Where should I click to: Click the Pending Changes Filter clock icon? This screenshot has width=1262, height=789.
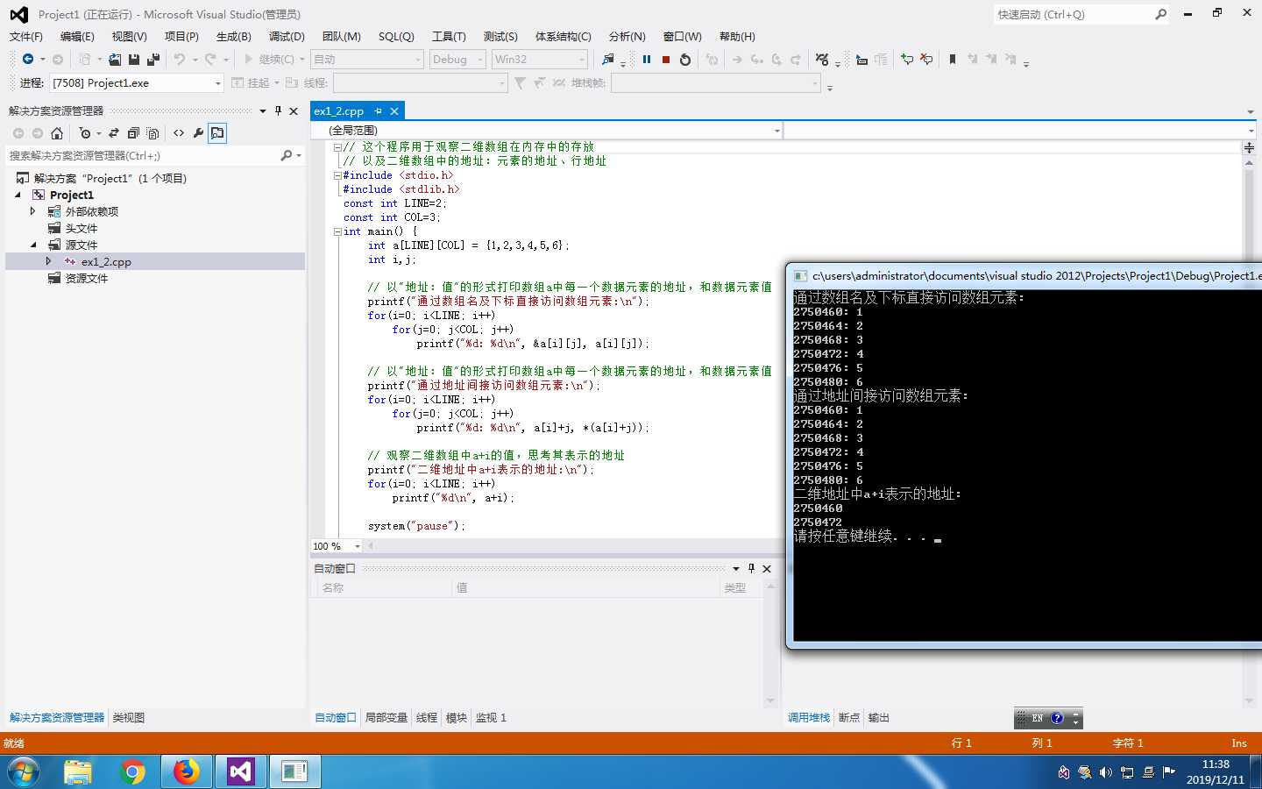85,133
